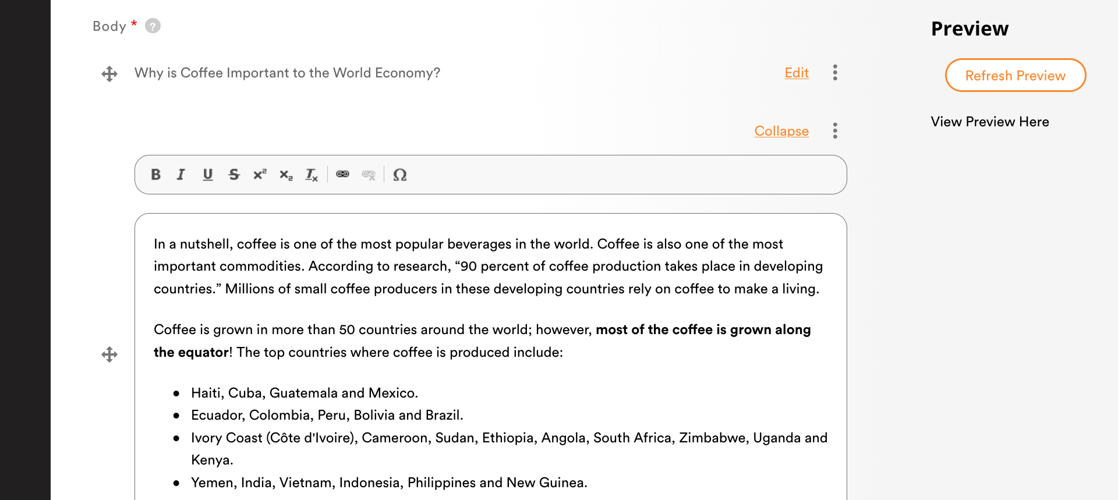Set text as subscript
The width and height of the screenshot is (1118, 500).
[286, 175]
